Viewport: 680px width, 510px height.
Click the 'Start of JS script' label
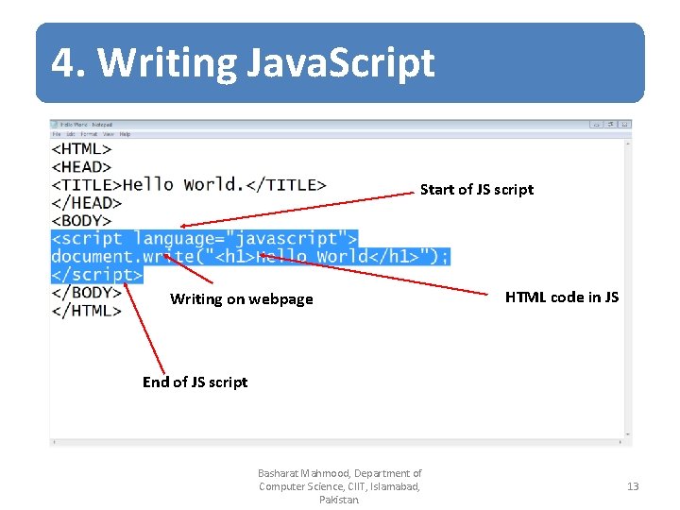(x=477, y=190)
